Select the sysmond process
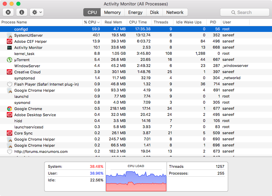 click(136, 103)
